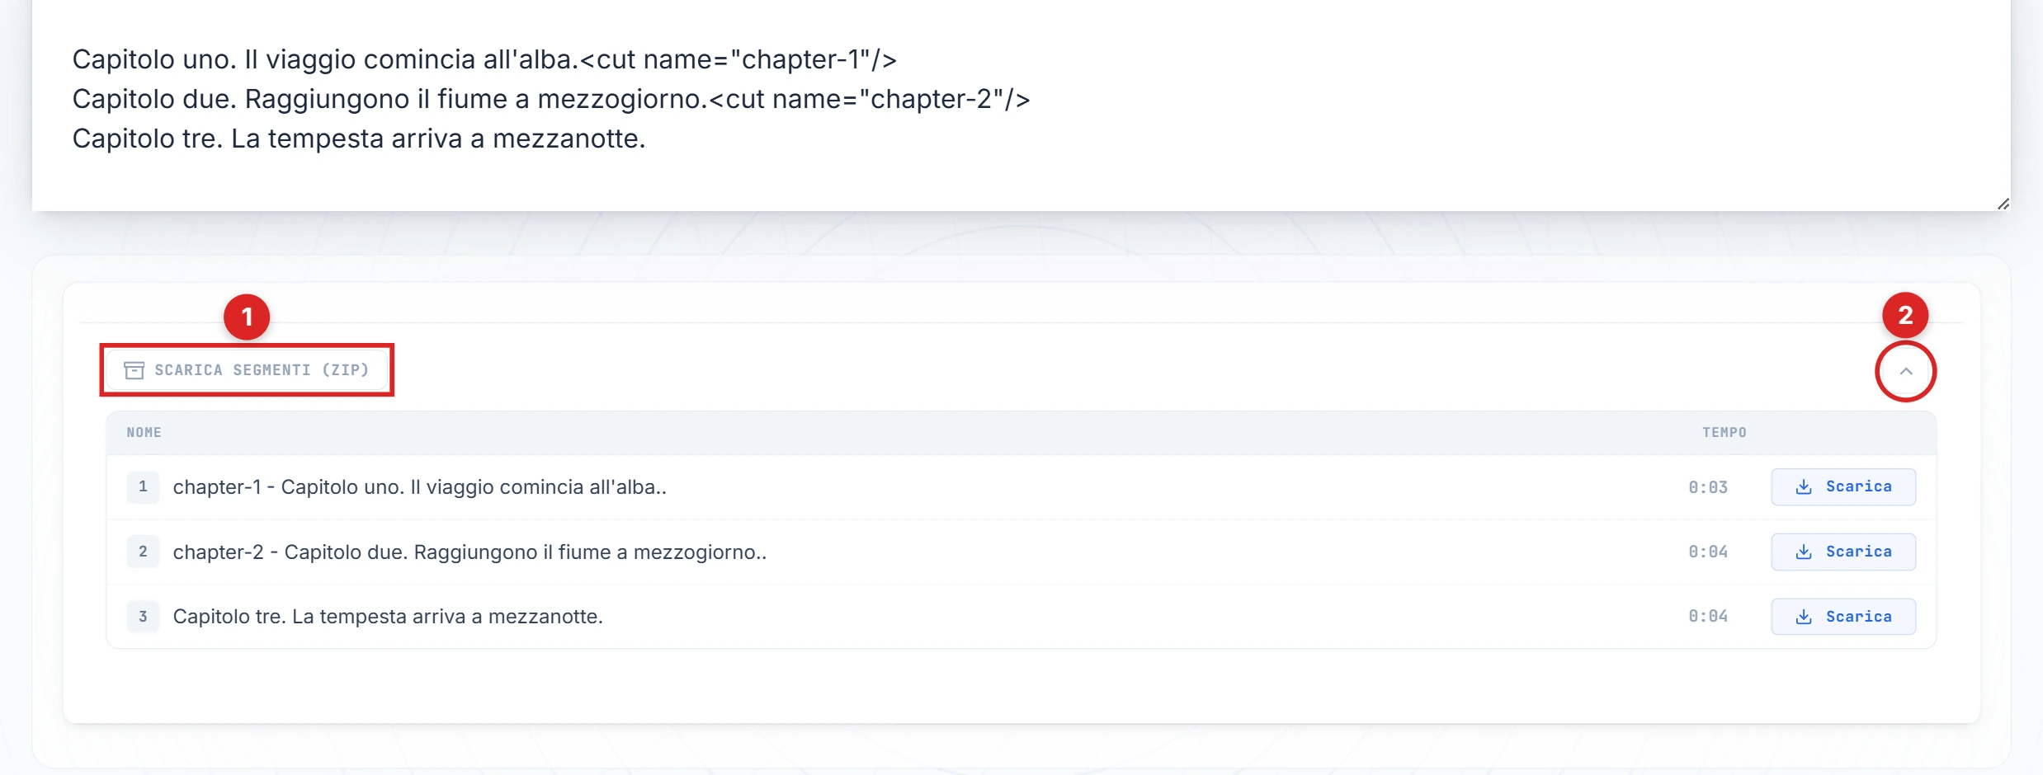Click the download arrow icon in the third row
Viewport: 2043px width, 775px height.
1804,617
